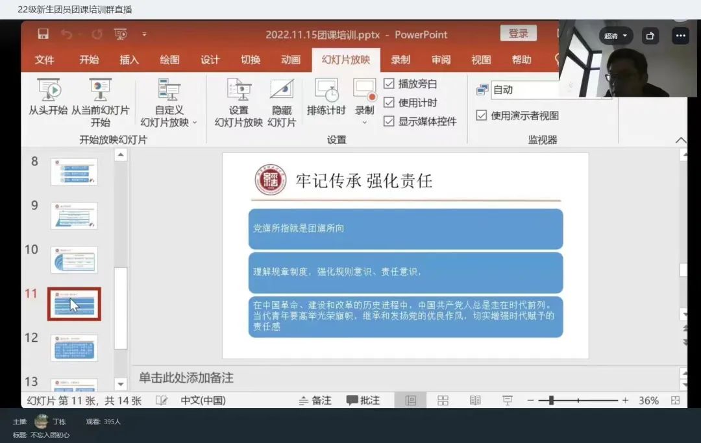Uncheck the 使用计时 checkbox
The height and width of the screenshot is (443, 701).
[x=389, y=102]
